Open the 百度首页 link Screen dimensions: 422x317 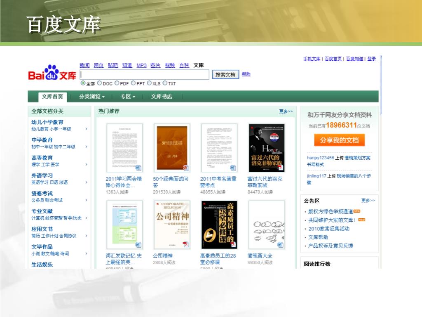click(333, 59)
